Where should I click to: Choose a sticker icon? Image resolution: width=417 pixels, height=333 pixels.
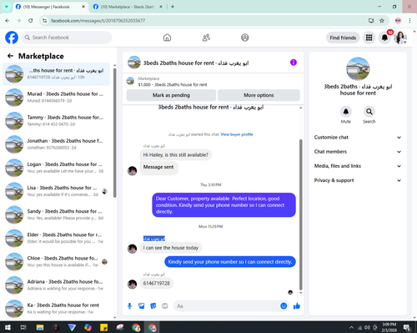[x=153, y=306]
